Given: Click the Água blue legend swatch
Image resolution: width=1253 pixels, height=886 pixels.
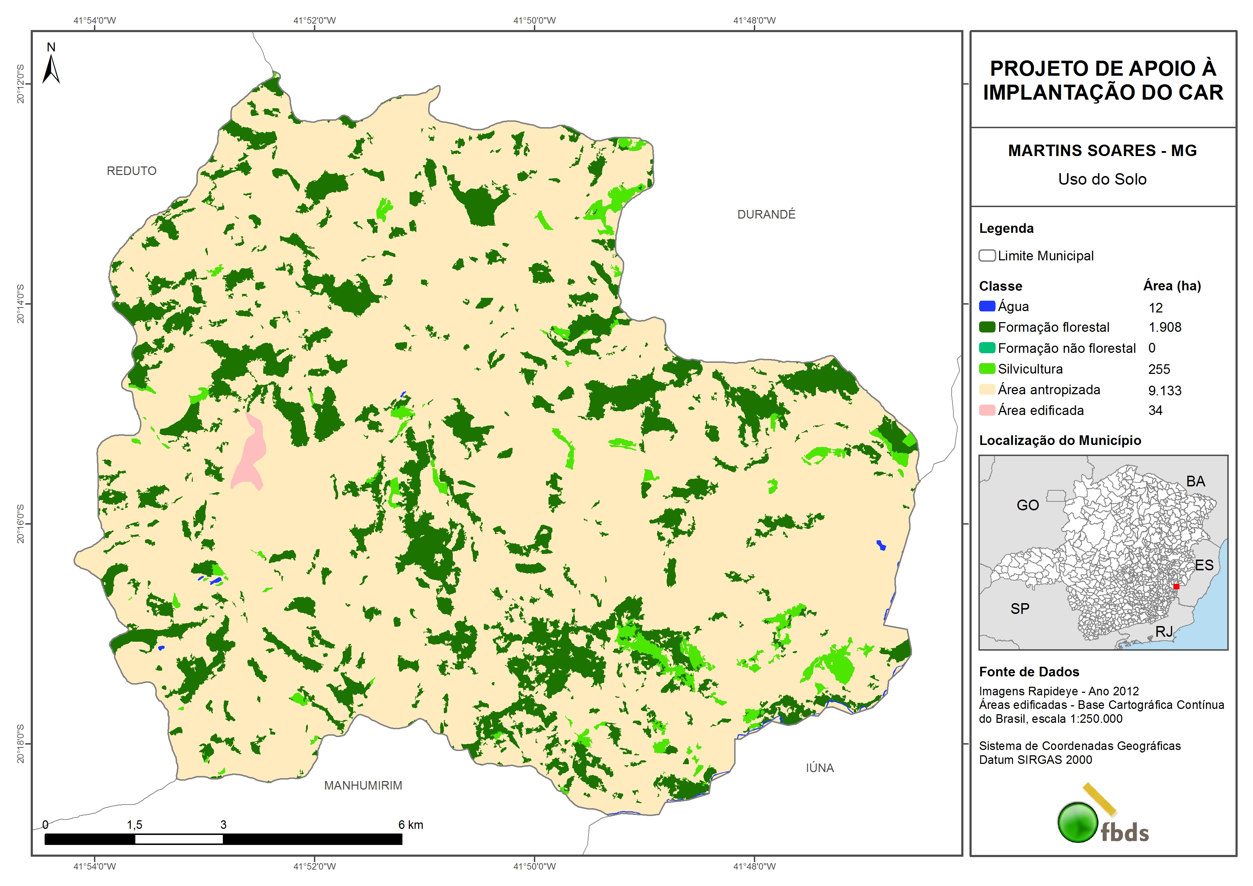Looking at the screenshot, I should pyautogui.click(x=987, y=306).
